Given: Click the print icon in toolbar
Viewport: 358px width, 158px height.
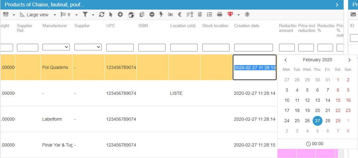Looking at the screenshot, I should (220, 14).
